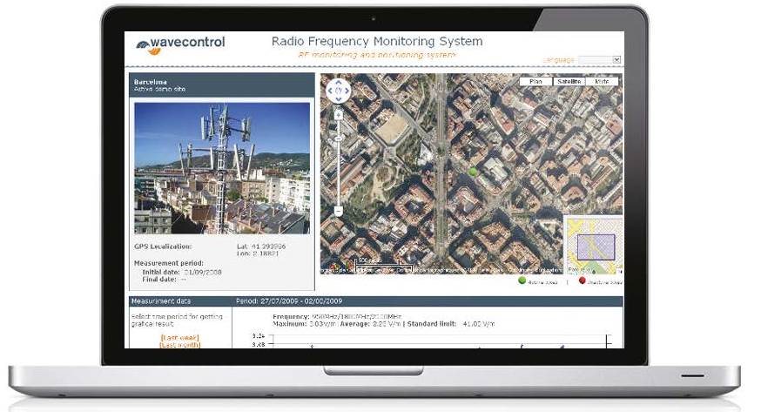Zoom in with the map plus button
Image resolution: width=761 pixels, height=412 pixels.
click(339, 115)
